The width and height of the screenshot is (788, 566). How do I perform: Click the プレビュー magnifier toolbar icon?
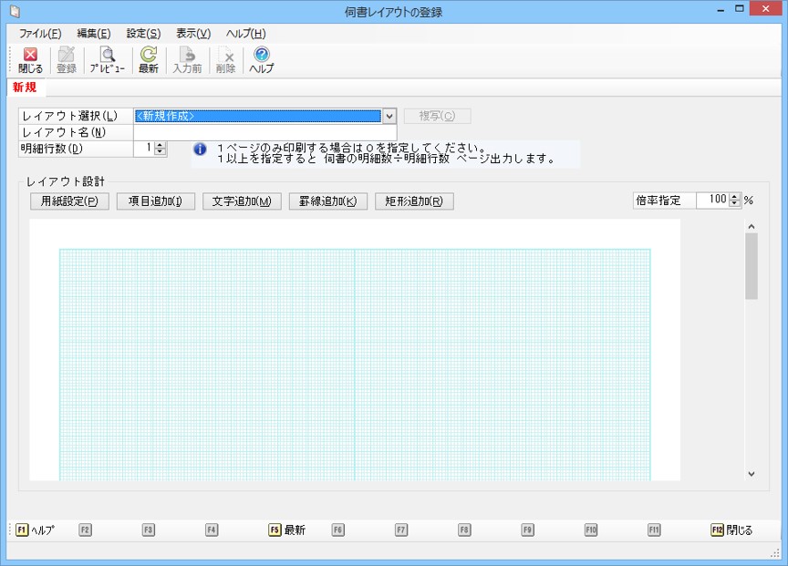tap(107, 60)
